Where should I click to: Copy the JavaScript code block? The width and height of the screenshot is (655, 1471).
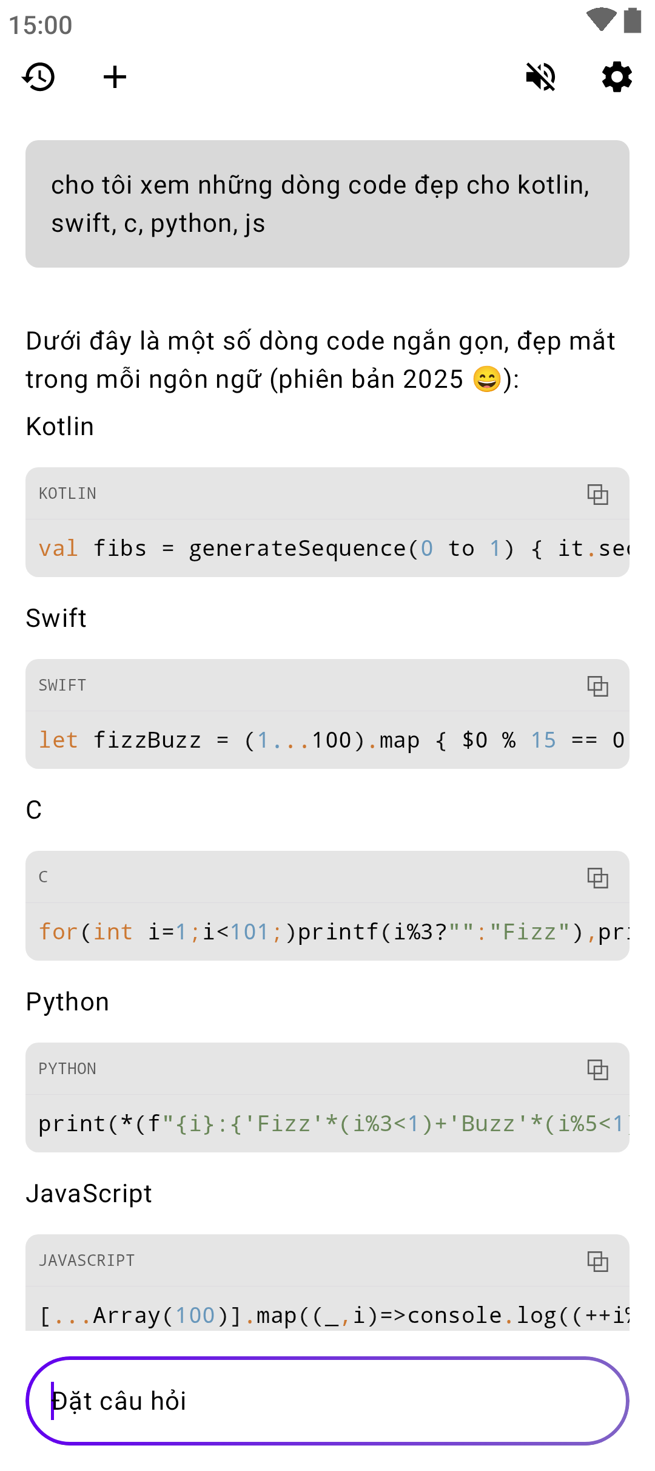click(597, 1261)
